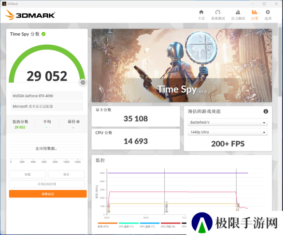Click the estimated game performance info icon
Viewport: 283px width, 235px height.
(x=266, y=111)
